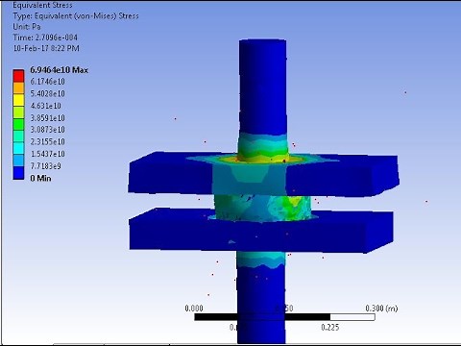
Task: Click the deformed region between the plates
Action: coord(262,207)
